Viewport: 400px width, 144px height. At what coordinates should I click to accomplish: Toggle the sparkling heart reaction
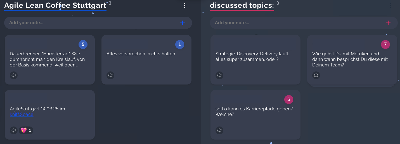[x=26, y=130]
